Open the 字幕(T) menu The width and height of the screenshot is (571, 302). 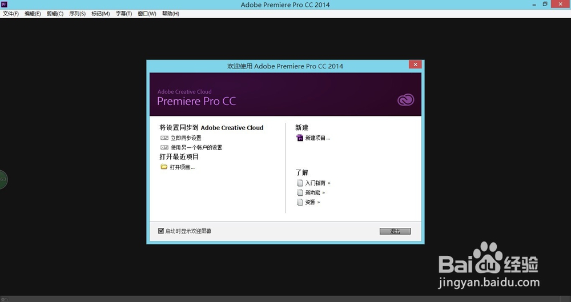click(x=124, y=14)
